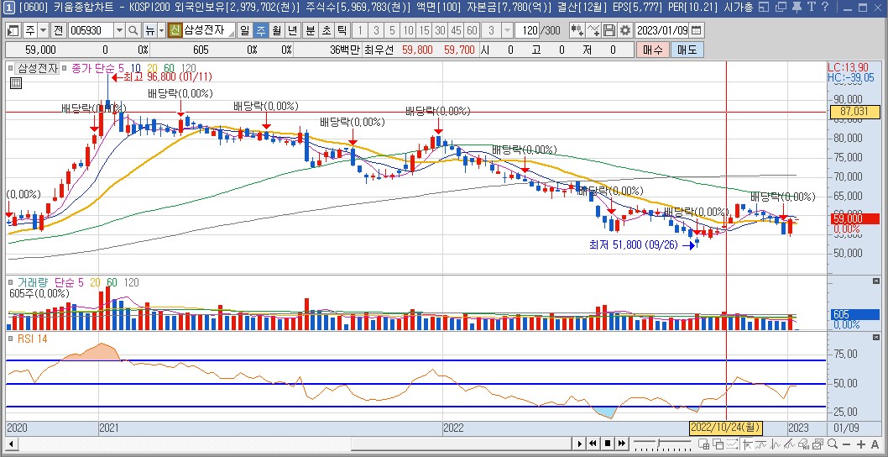Viewport: 888px width, 457px height.
Task: Click the pin window icon in title bar
Action: coord(797,8)
